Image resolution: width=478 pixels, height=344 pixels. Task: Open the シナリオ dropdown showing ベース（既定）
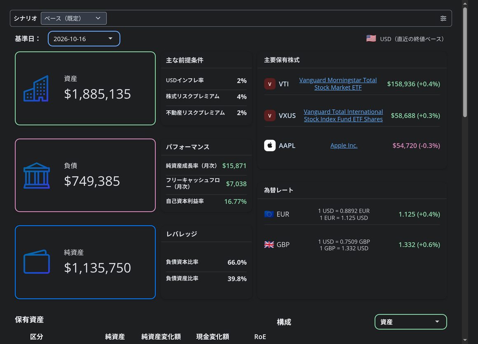[73, 18]
